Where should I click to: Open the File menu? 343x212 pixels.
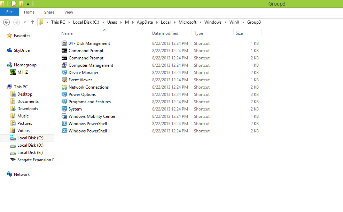click(9, 12)
